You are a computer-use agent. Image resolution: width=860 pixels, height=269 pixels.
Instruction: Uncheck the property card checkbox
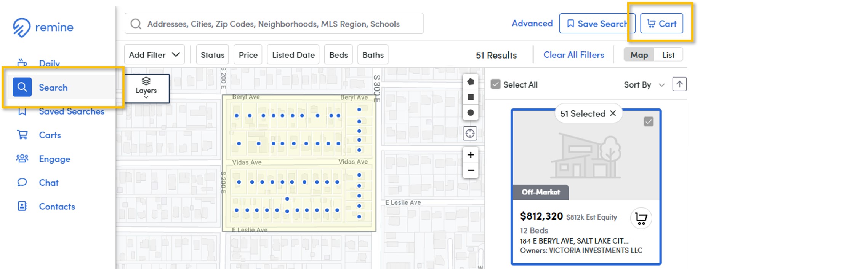pyautogui.click(x=648, y=122)
